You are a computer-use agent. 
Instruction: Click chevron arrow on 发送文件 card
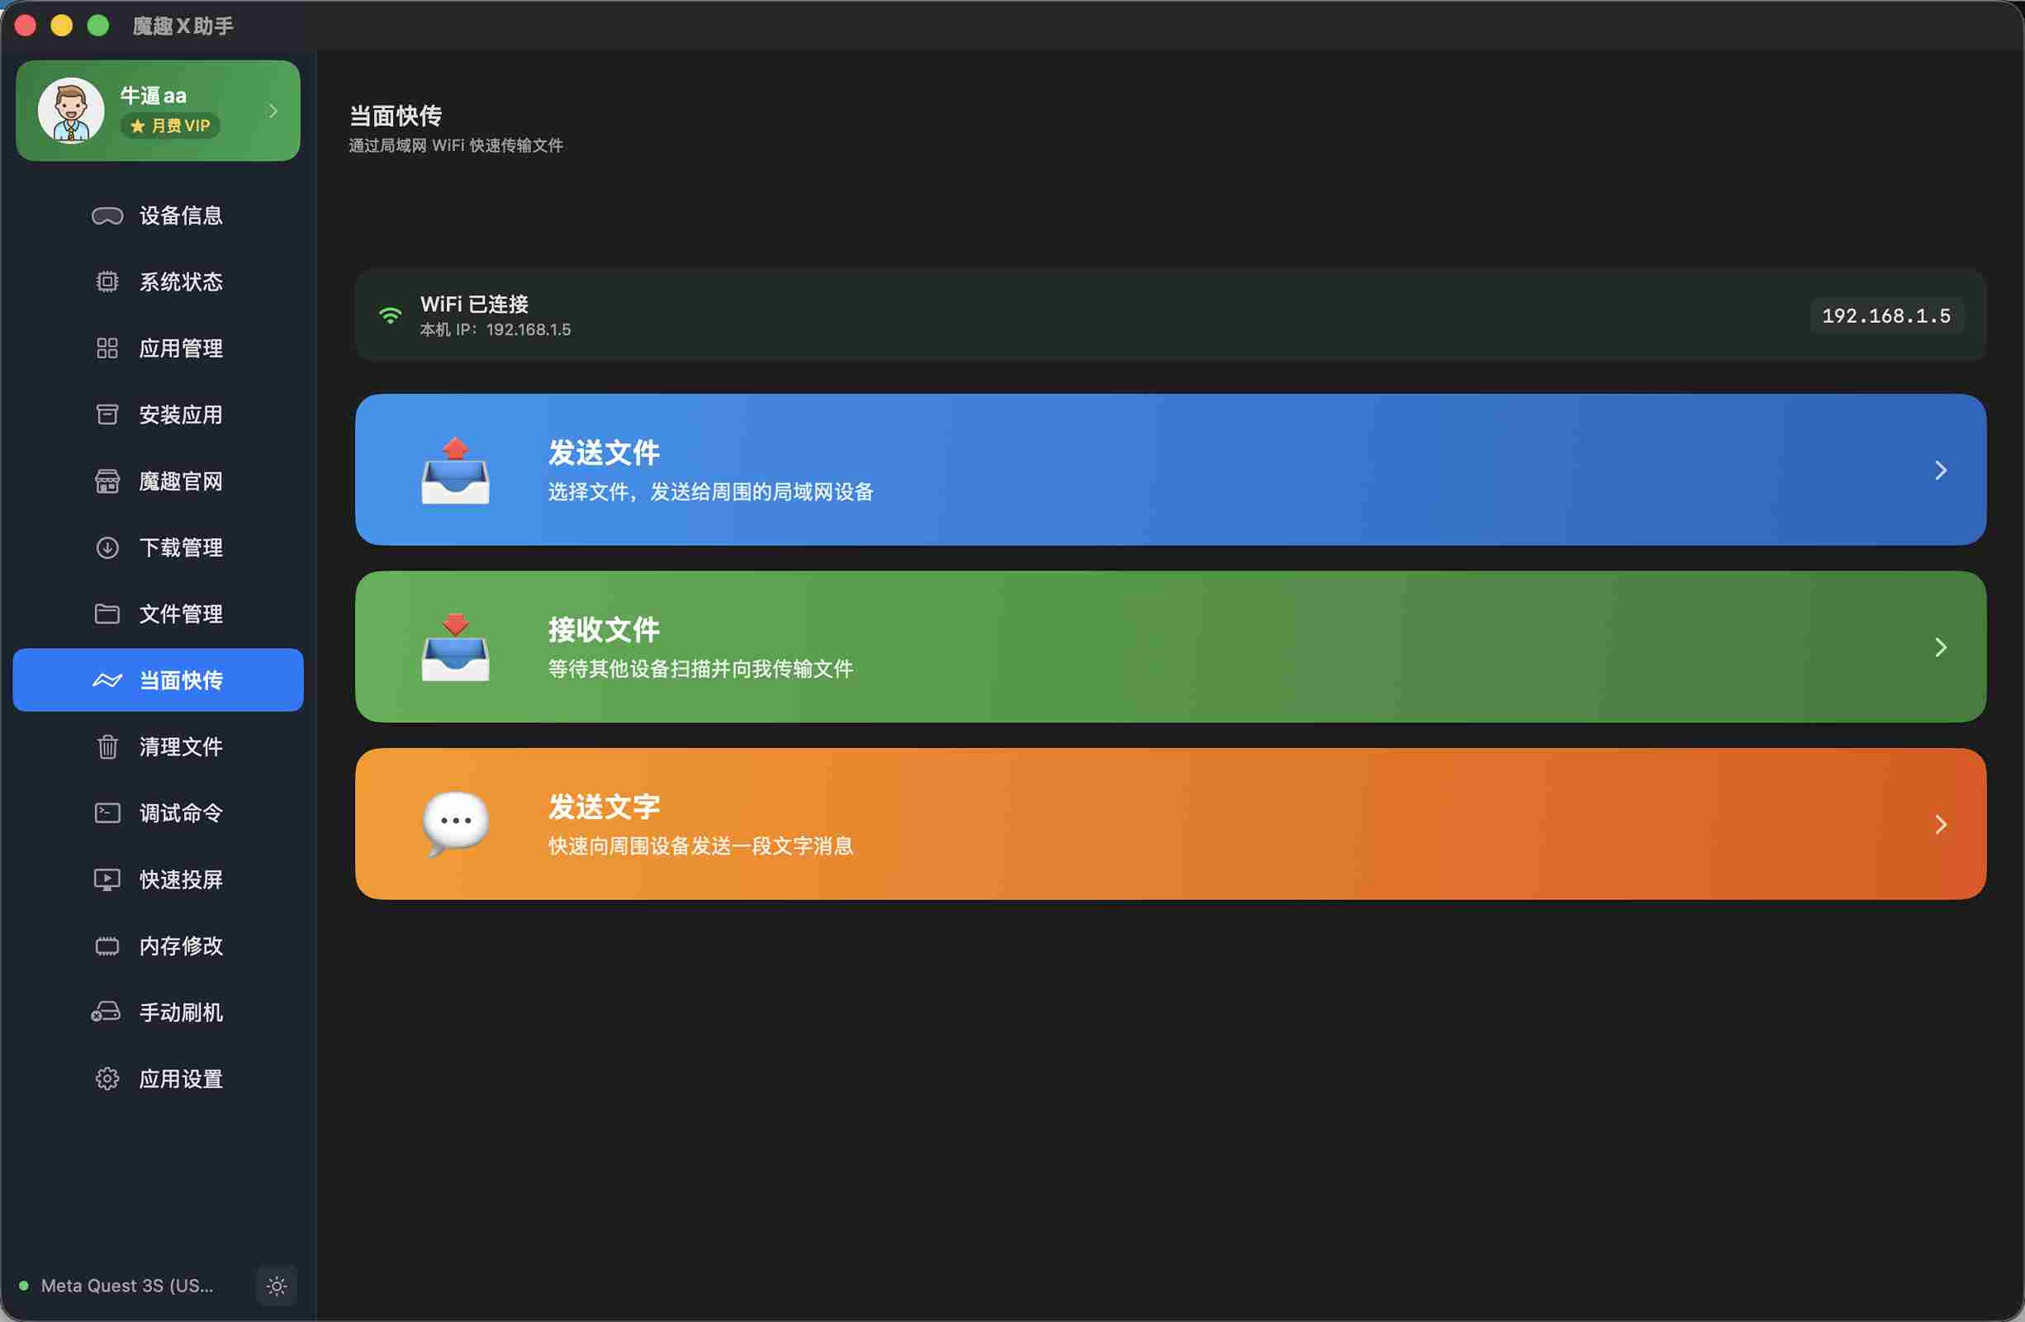pos(1941,471)
